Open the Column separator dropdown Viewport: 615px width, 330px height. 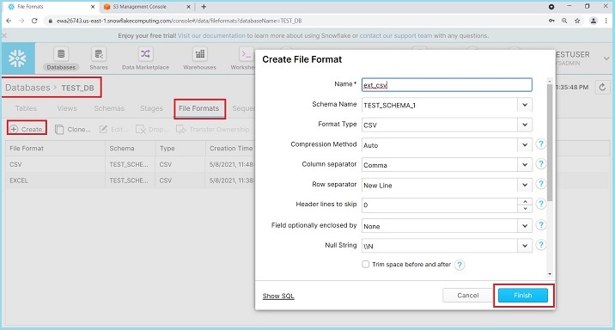(x=525, y=165)
